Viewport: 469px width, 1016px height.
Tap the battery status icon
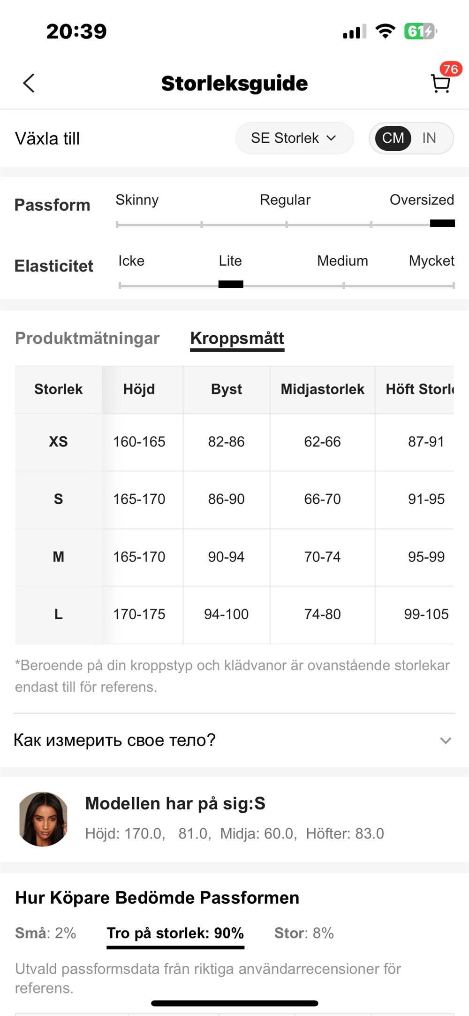coord(420,31)
